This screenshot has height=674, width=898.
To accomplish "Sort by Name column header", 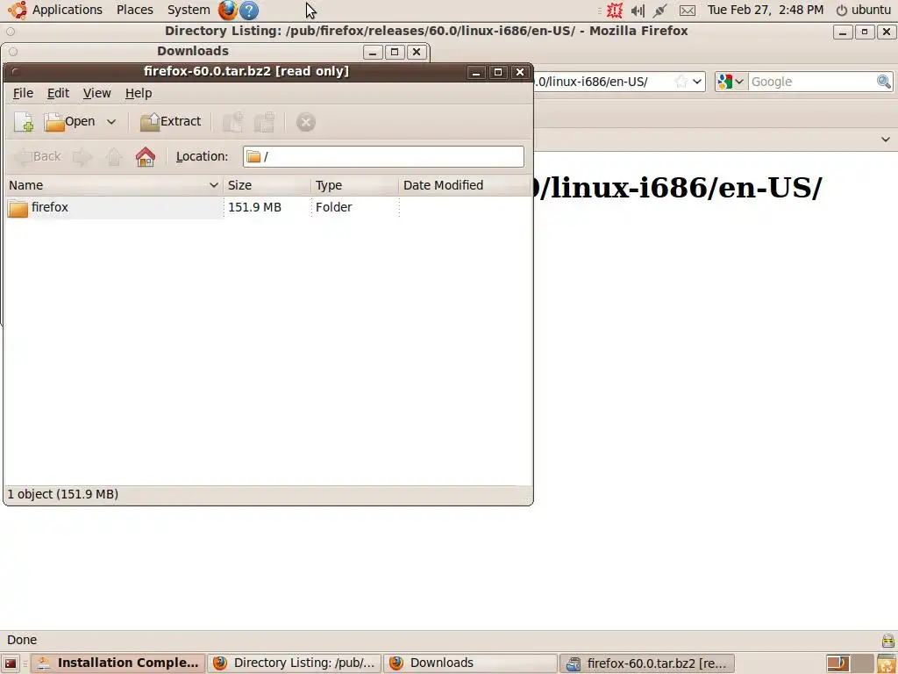I will [x=113, y=185].
